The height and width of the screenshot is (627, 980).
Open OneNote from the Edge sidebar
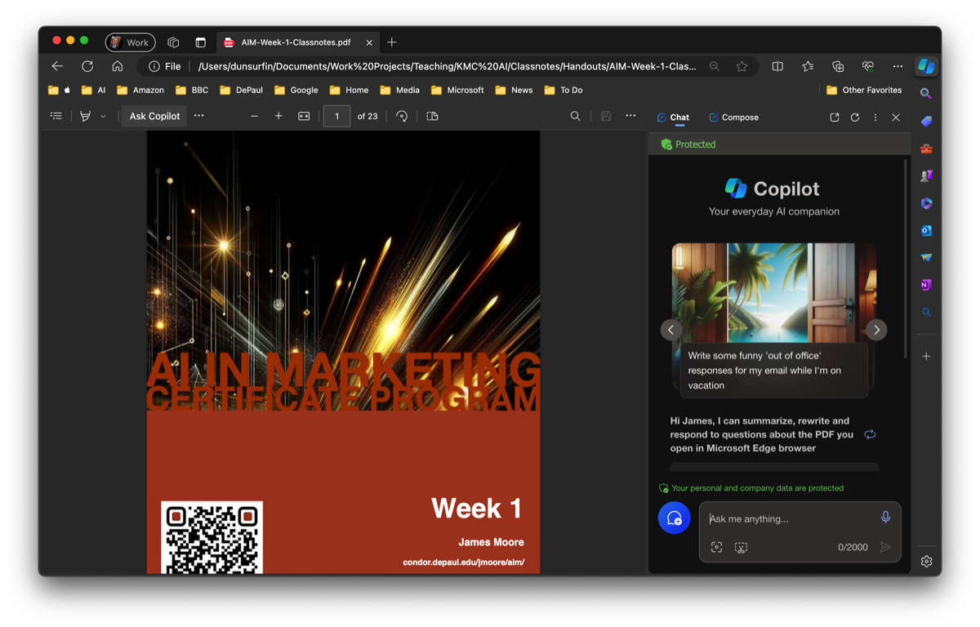pyautogui.click(x=926, y=285)
